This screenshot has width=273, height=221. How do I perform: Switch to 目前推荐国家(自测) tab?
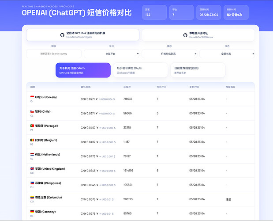198,70
